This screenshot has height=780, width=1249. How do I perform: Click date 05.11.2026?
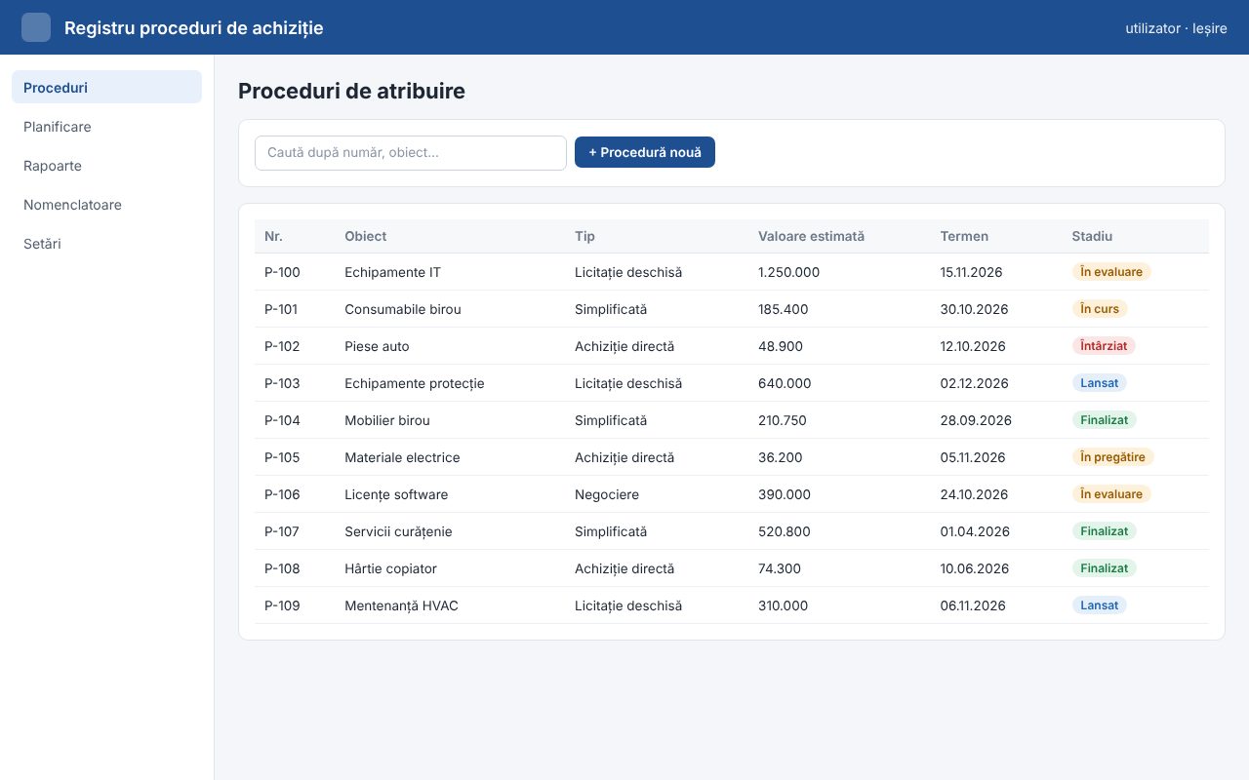974,457
